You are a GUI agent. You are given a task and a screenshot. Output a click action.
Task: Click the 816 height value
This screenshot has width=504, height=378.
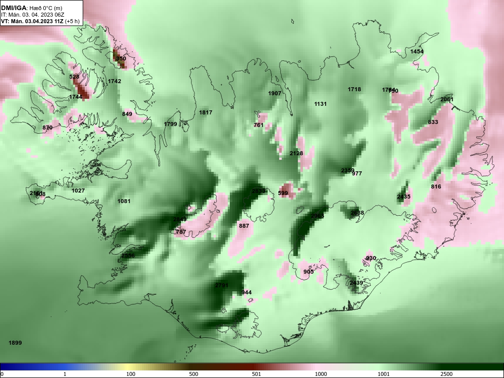[436, 186]
